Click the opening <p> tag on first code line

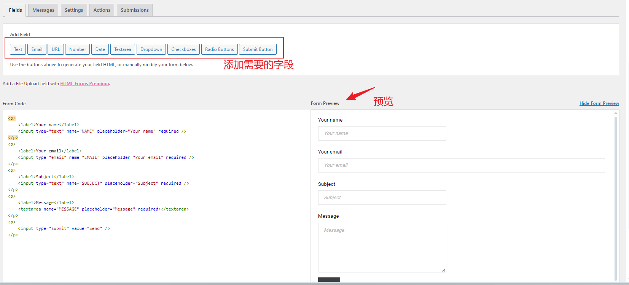tap(12, 119)
